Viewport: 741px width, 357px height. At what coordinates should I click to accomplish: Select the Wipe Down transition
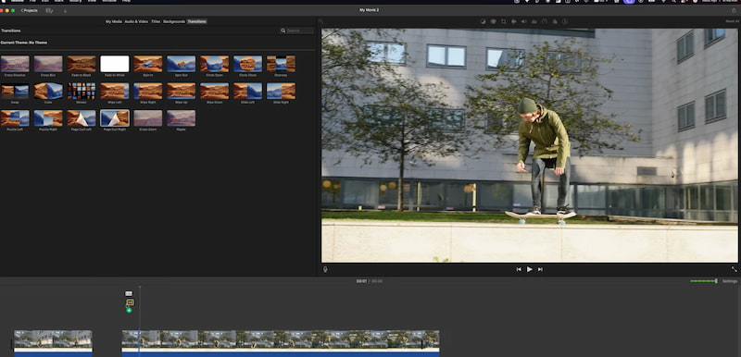(x=214, y=91)
